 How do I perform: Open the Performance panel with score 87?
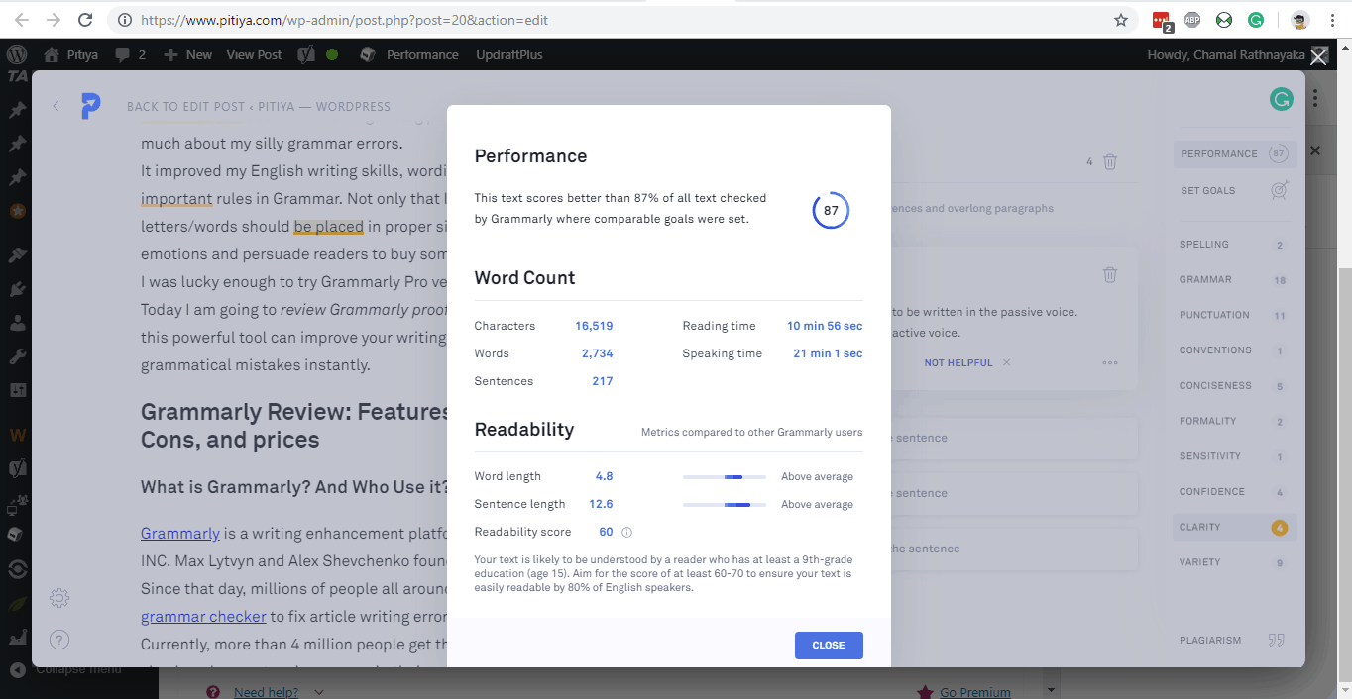(x=1235, y=153)
